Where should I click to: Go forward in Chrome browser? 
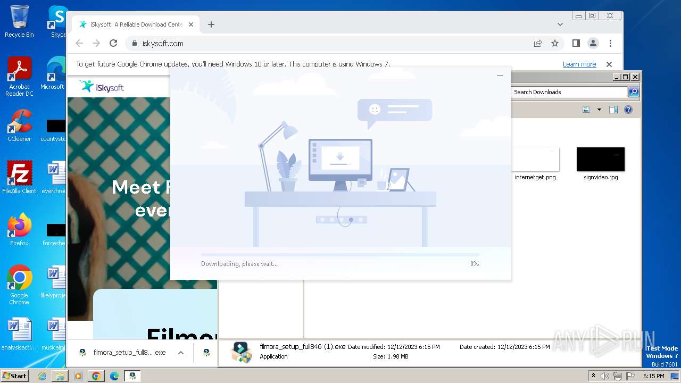(96, 44)
